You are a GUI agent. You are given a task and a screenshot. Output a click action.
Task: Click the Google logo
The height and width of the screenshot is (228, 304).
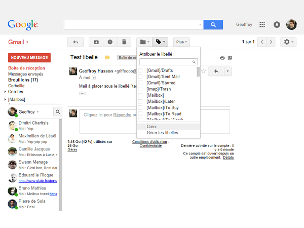point(23,25)
